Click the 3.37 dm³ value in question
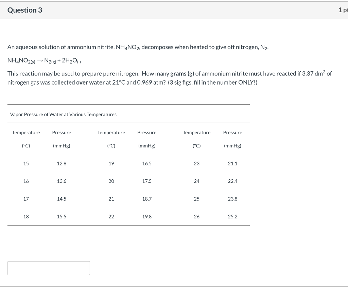This screenshot has height=288, width=348. [x=314, y=73]
